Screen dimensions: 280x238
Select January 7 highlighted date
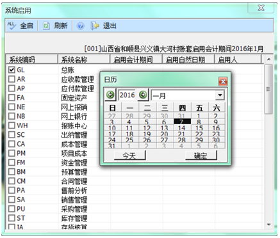pyautogui.click(x=182, y=122)
